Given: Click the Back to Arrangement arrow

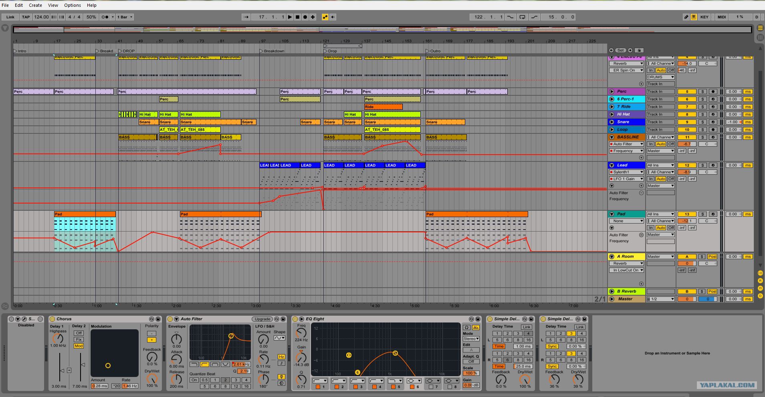Looking at the screenshot, I should click(x=333, y=17).
